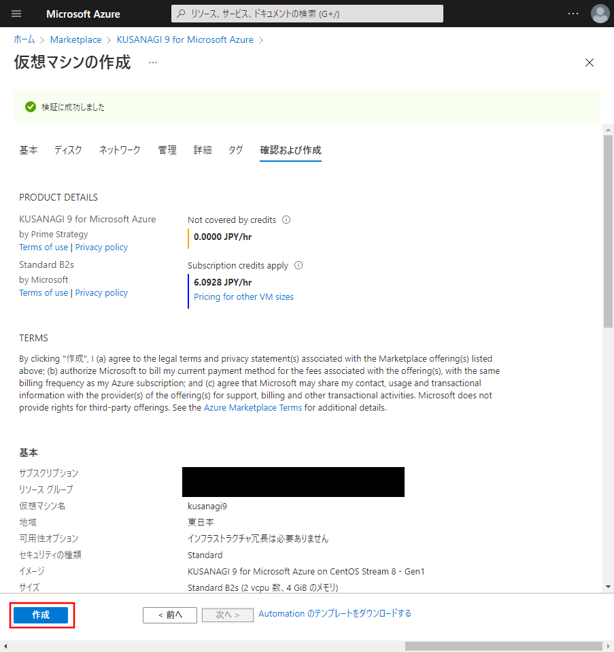Click the by Prime Strategy text
This screenshot has height=652, width=614.
[53, 234]
